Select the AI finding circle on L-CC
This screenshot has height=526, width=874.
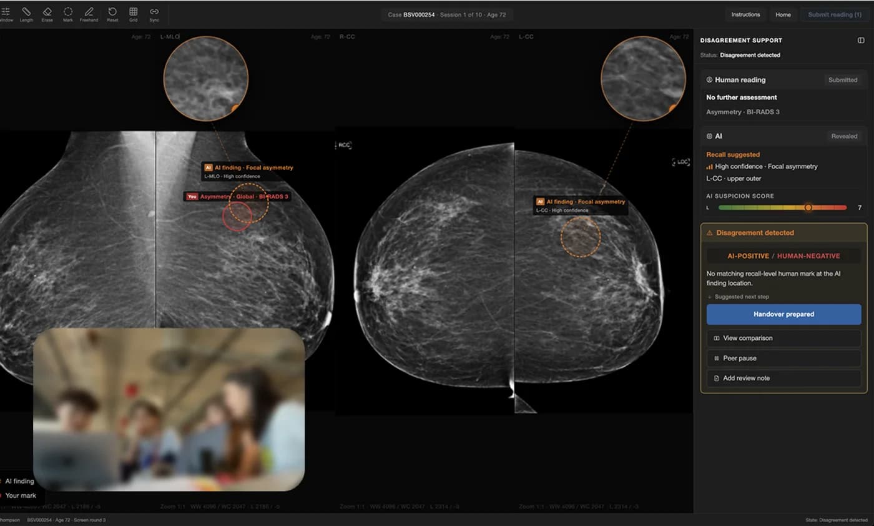581,237
